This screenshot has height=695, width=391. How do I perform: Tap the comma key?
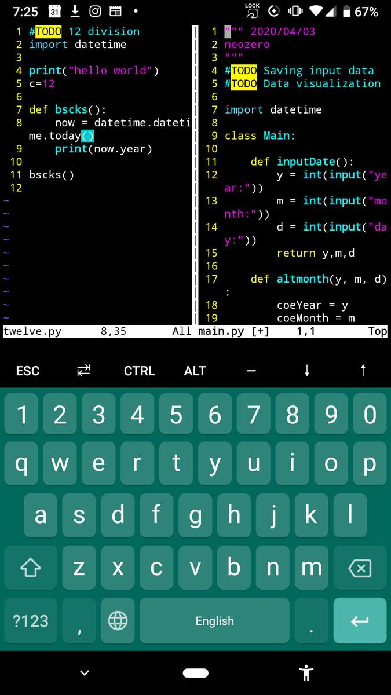coord(79,621)
